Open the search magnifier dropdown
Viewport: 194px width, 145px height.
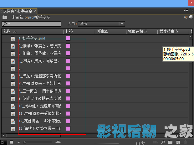6,24
